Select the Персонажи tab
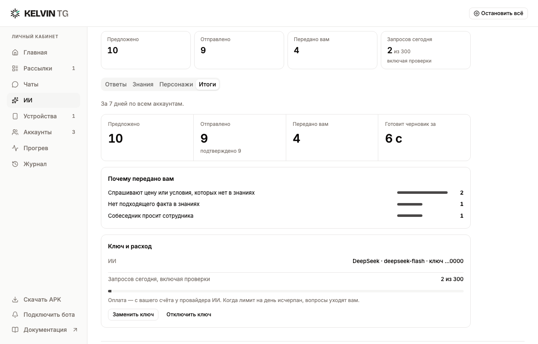Screen dimensions: 538x344 (x=176, y=84)
